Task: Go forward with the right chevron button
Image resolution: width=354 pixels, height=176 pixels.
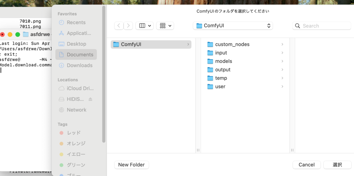Action: (x=128, y=26)
